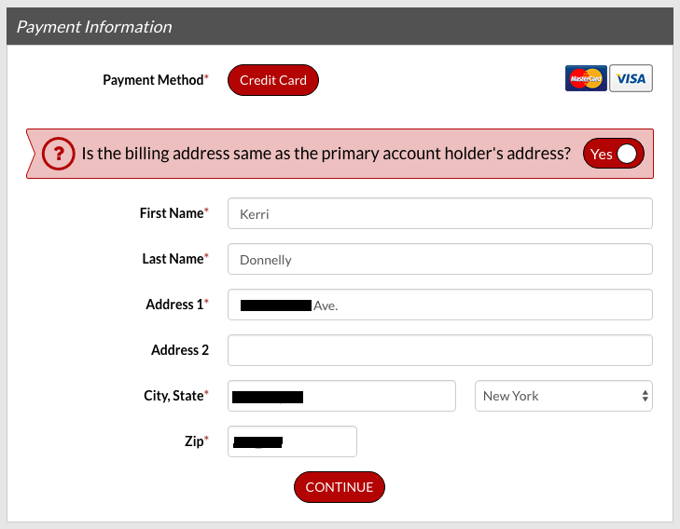Click the First Name field containing Kerri
This screenshot has height=529, width=680.
tap(439, 213)
